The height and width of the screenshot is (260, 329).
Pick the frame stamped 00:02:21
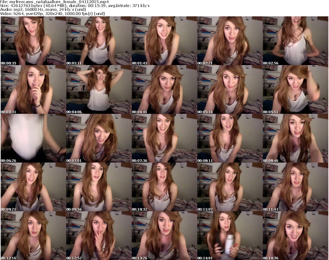(230, 41)
